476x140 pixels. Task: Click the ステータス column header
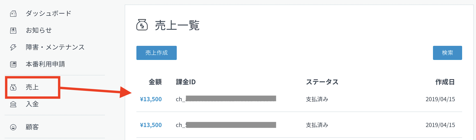tap(322, 82)
